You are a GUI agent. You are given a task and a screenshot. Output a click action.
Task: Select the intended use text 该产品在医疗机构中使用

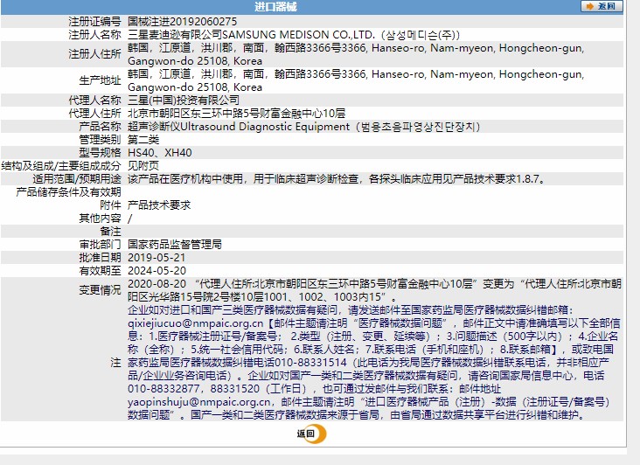pyautogui.click(x=185, y=179)
